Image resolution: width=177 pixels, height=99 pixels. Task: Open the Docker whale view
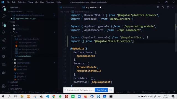click(4, 73)
